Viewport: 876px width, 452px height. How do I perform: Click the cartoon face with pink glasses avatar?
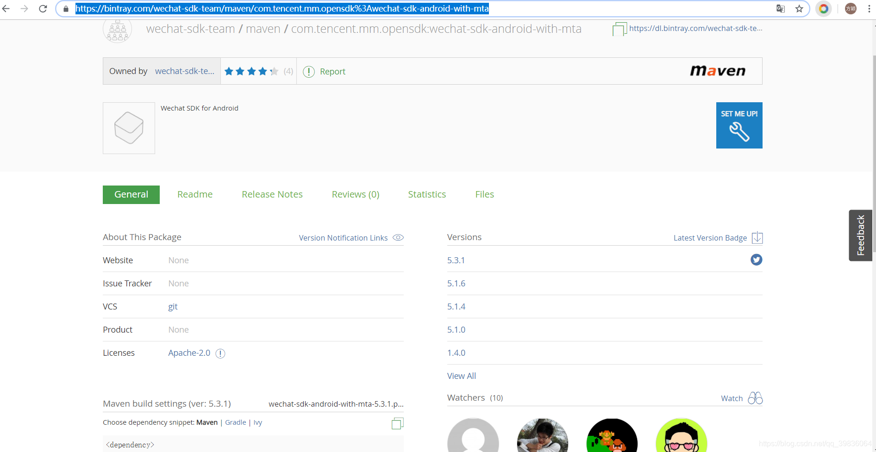tap(682, 435)
